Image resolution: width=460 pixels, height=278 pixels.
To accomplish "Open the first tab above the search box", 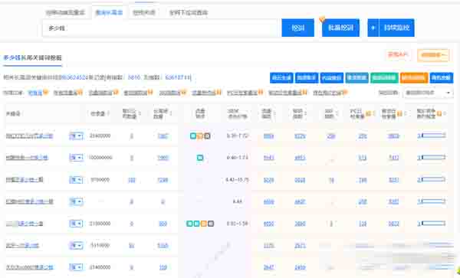I will tap(65, 12).
